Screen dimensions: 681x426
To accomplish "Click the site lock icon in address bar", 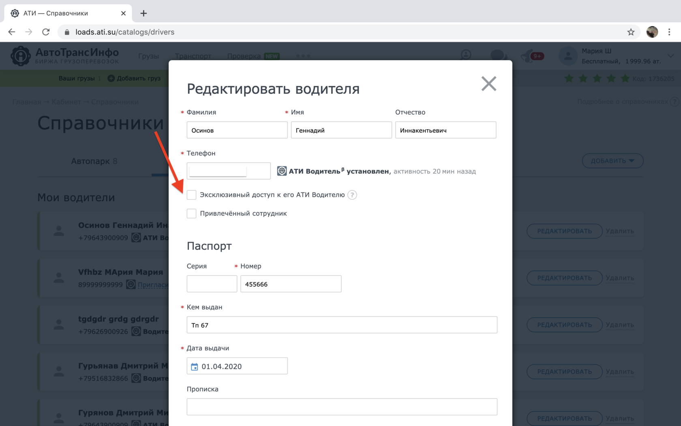I will click(67, 32).
